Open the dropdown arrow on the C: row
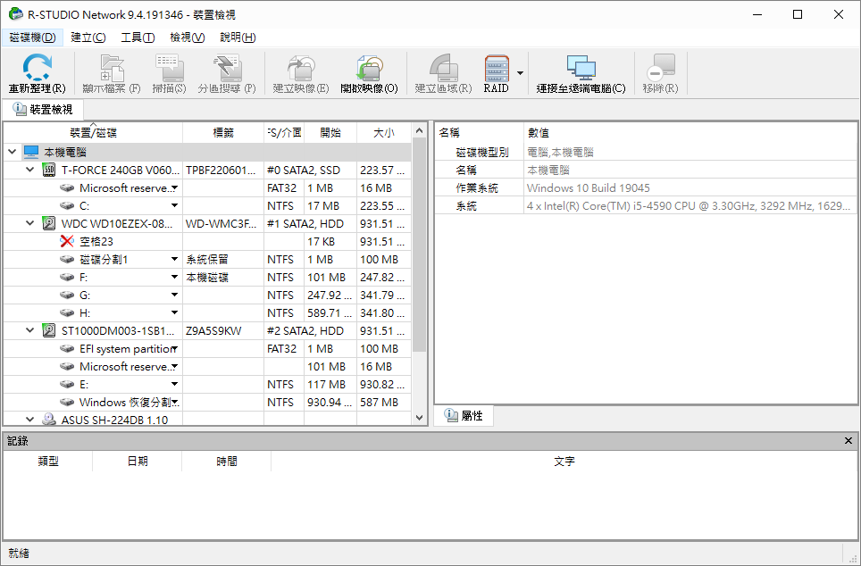 click(x=175, y=206)
